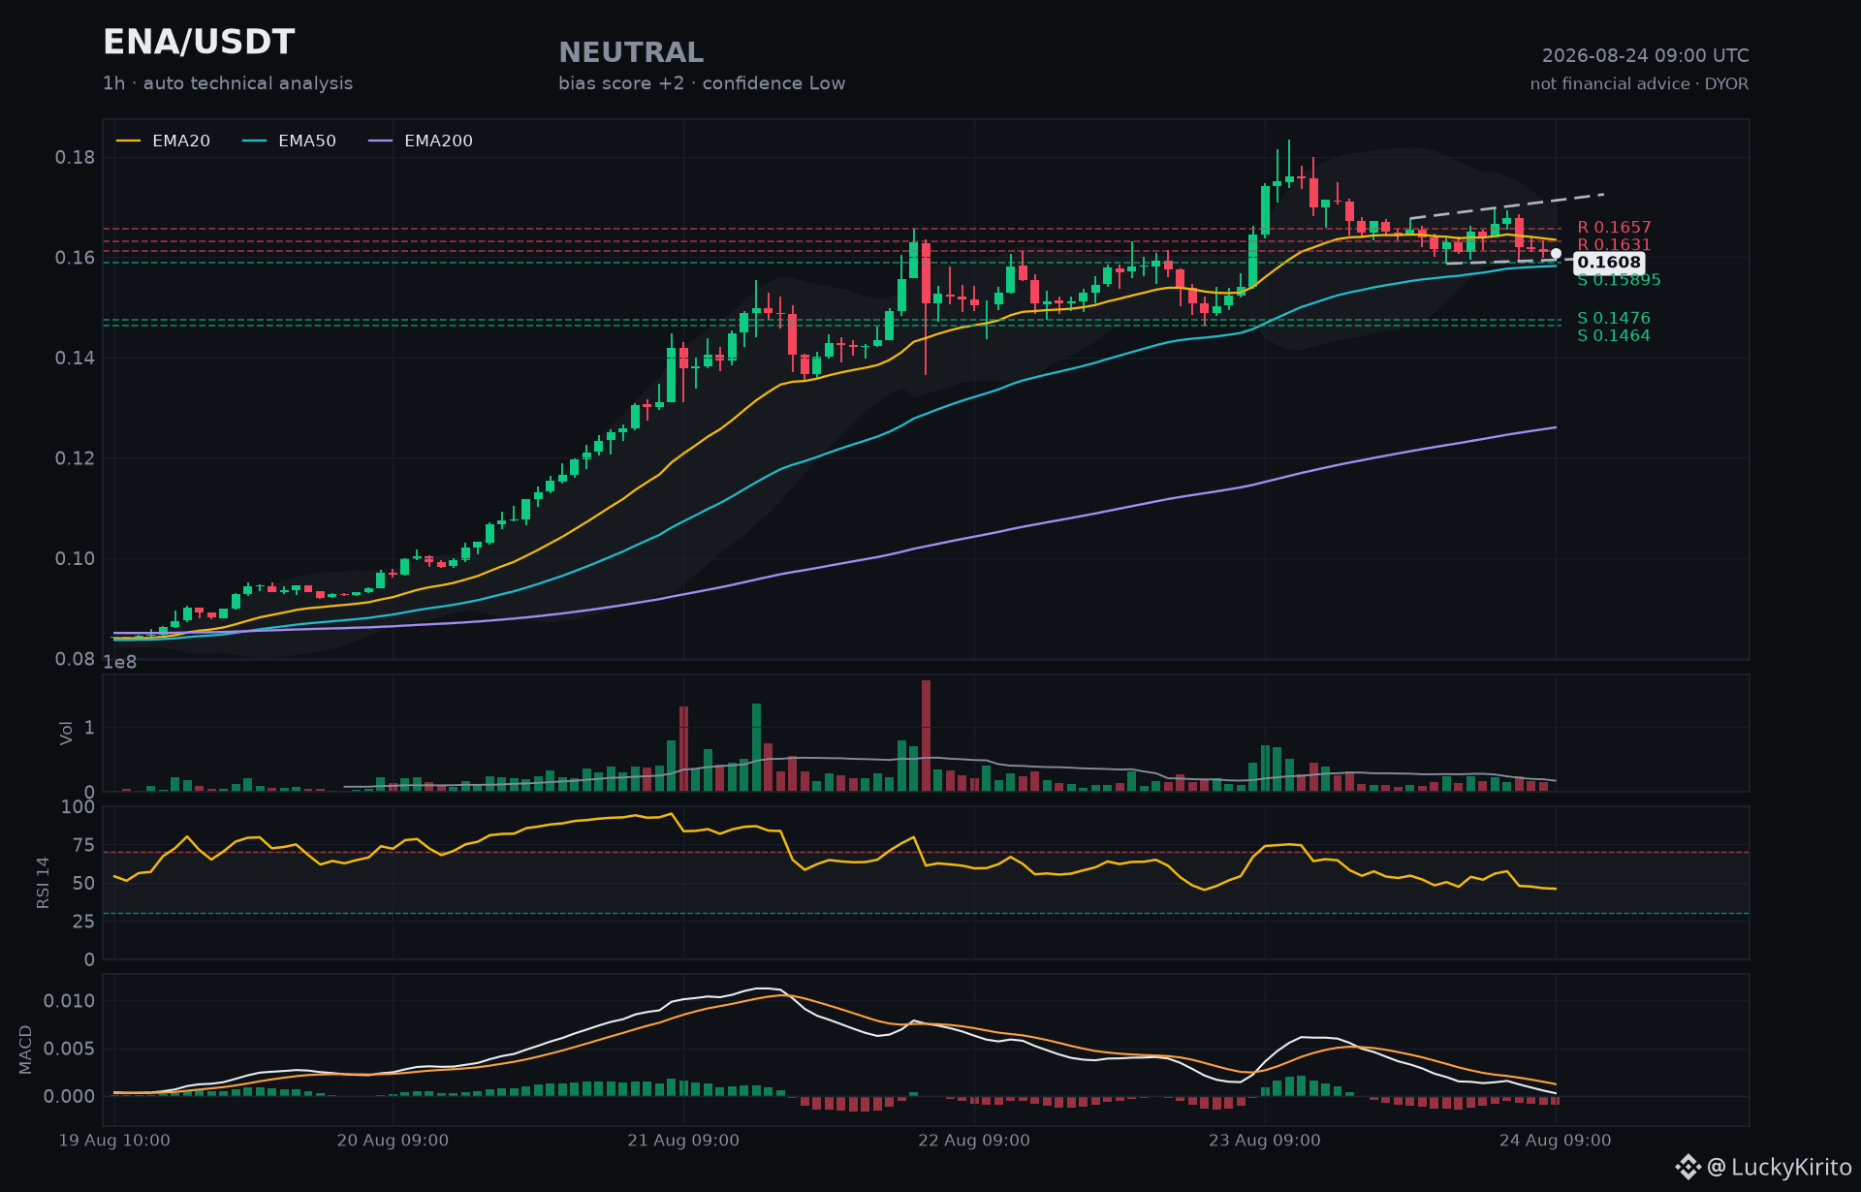Pick the cyan EMA50 legend line sample

tap(255, 141)
